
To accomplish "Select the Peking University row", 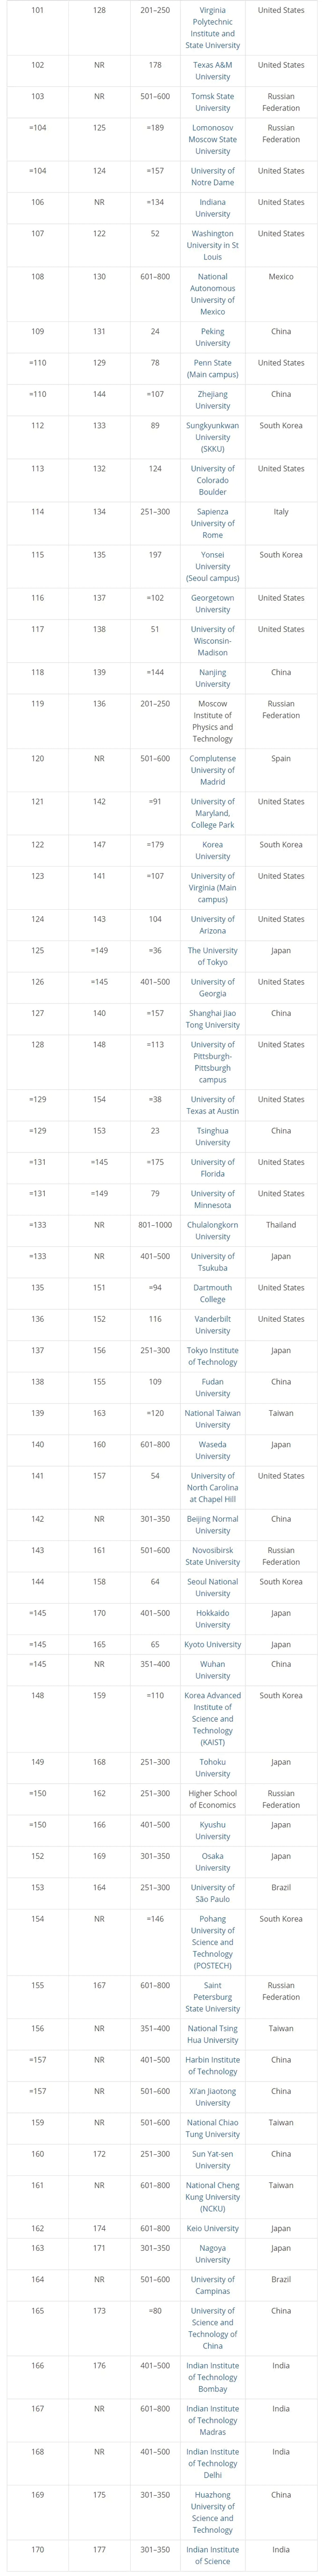I will [x=161, y=337].
